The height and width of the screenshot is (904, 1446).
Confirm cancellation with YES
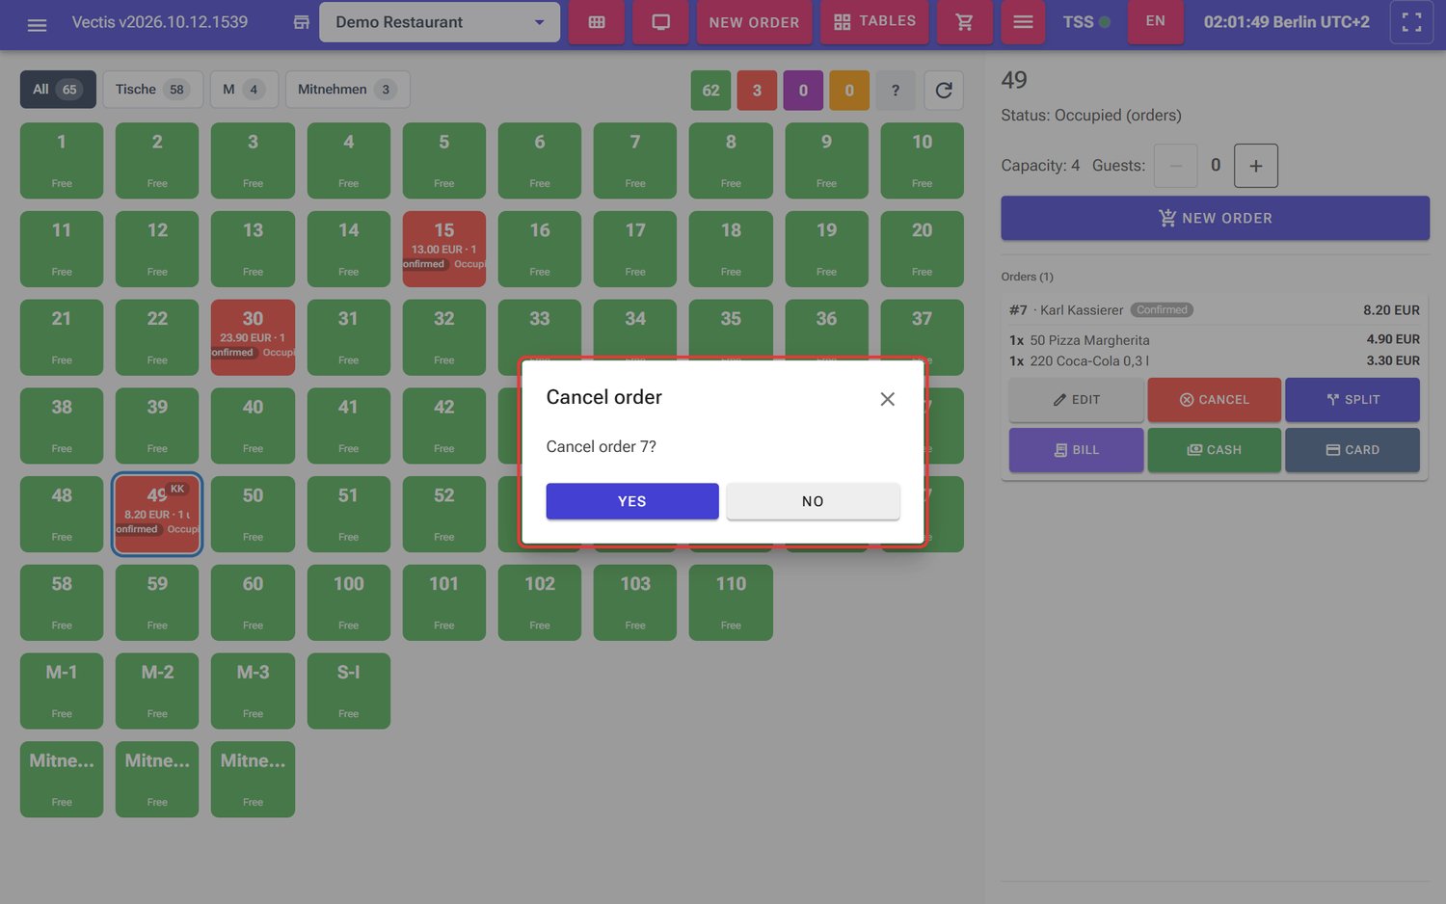(x=632, y=501)
